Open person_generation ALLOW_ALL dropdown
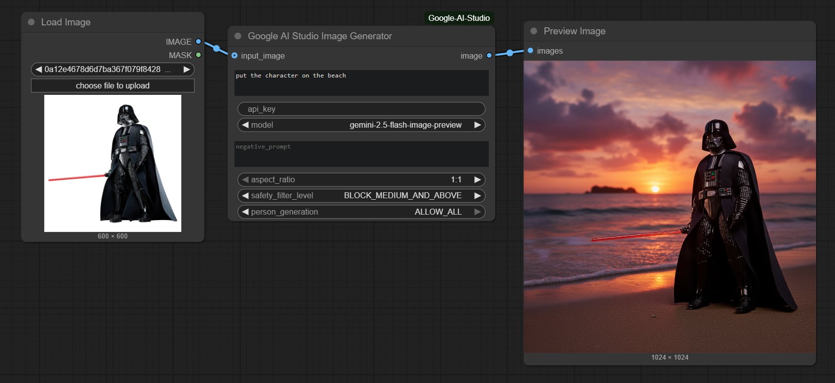The height and width of the screenshot is (383, 835). 361,212
